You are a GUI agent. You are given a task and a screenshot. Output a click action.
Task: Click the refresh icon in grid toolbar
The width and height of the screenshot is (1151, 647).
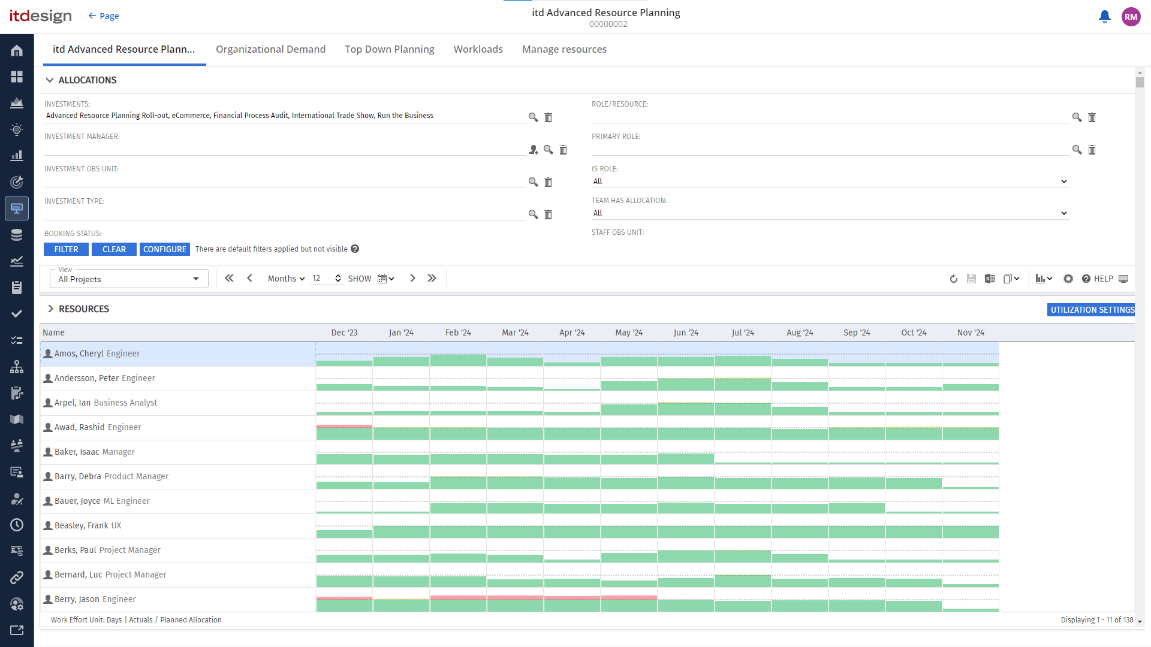click(x=954, y=279)
